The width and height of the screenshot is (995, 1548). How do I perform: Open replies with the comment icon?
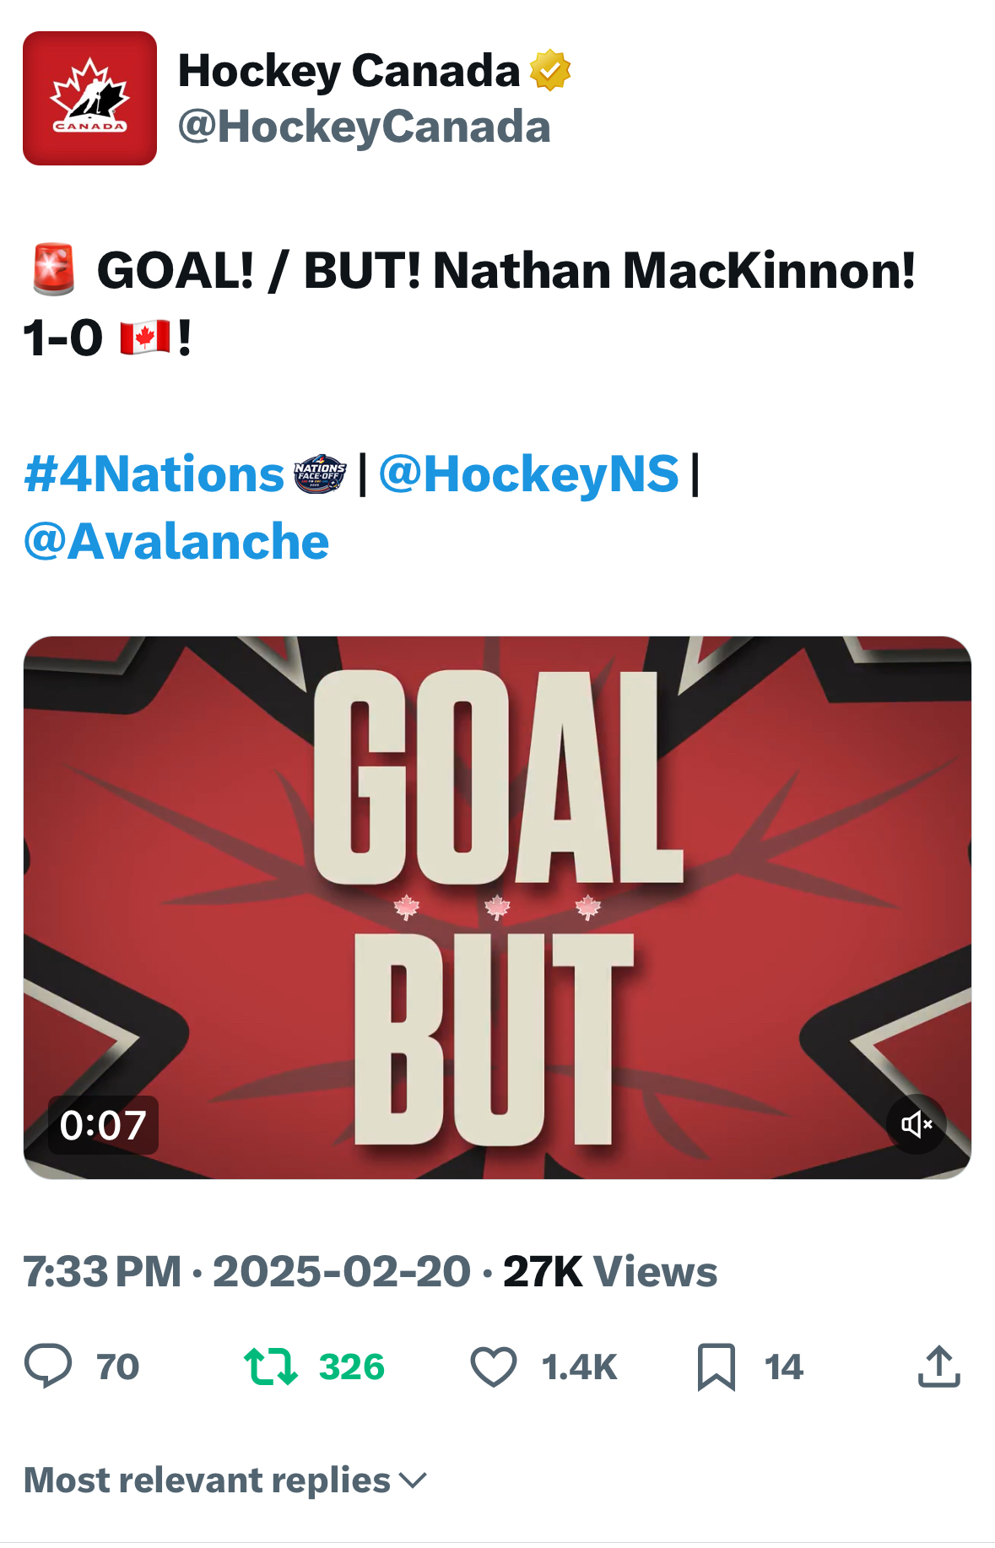(48, 1366)
